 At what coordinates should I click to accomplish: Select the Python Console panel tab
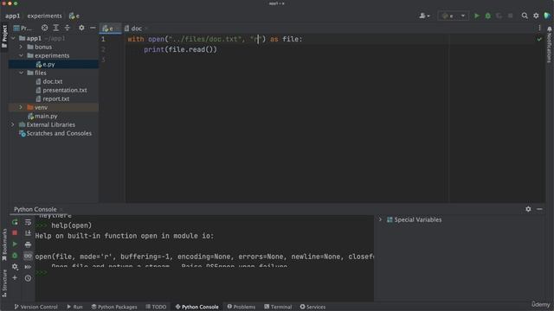(35, 209)
